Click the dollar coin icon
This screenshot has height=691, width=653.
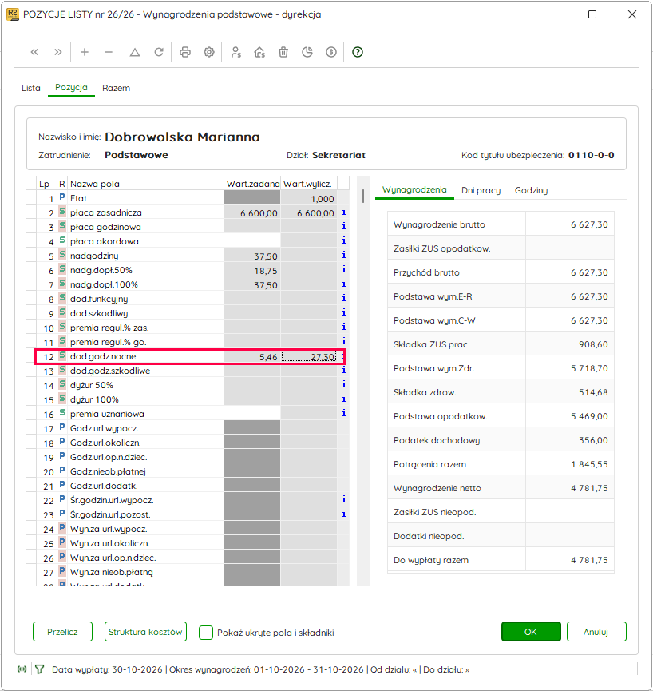pos(331,52)
